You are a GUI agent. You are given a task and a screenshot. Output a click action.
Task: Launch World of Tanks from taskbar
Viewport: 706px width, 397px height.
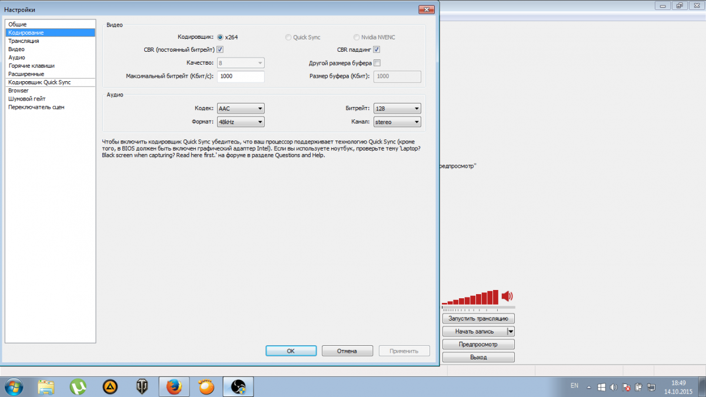pos(142,386)
